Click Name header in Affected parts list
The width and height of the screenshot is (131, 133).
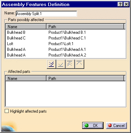26,79
